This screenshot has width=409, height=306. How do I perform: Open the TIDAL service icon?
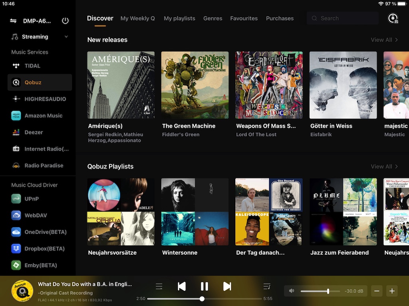click(16, 66)
